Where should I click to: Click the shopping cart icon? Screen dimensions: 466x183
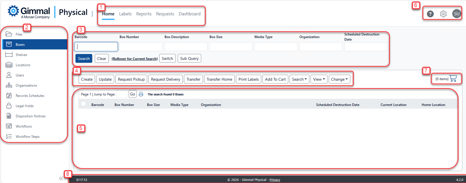(453, 79)
